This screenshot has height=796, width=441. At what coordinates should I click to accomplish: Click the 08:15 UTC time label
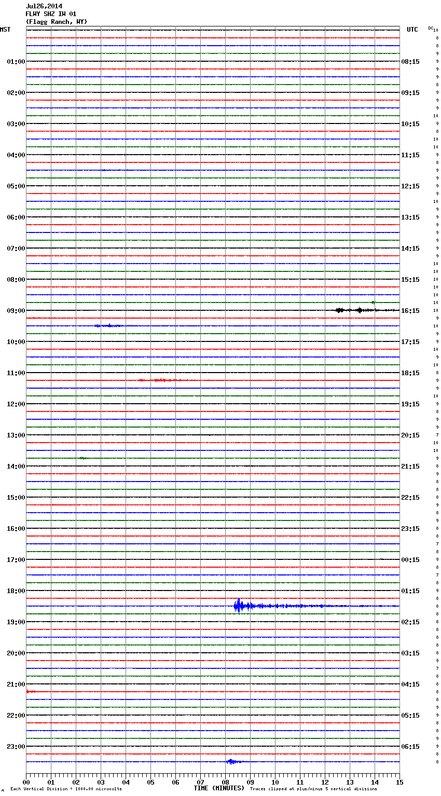[x=410, y=62]
